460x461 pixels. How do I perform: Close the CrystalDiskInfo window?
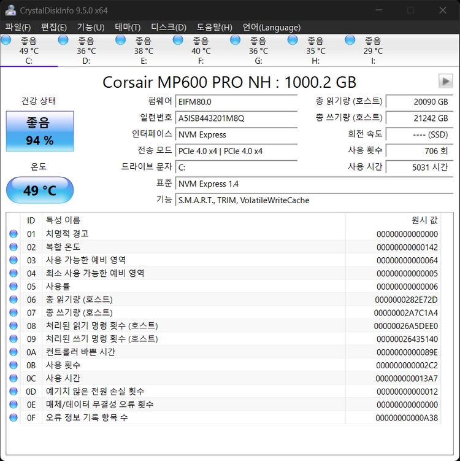tap(443, 10)
